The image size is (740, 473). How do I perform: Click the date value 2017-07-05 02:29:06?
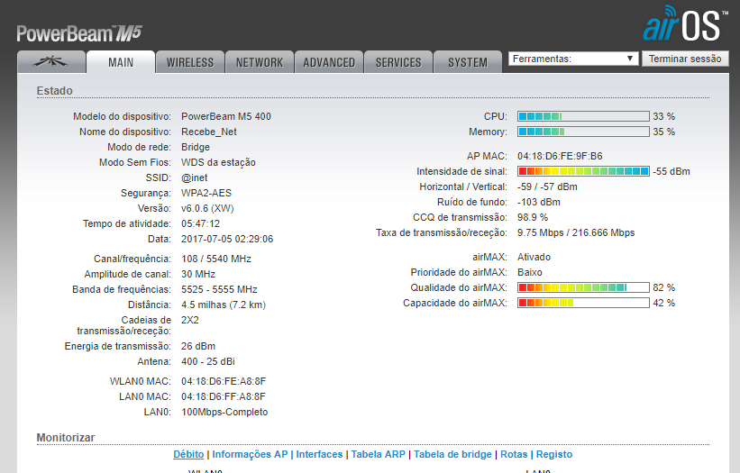pos(227,239)
